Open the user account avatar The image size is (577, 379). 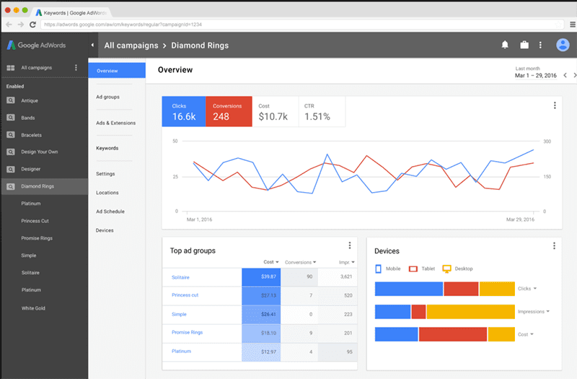(x=563, y=45)
